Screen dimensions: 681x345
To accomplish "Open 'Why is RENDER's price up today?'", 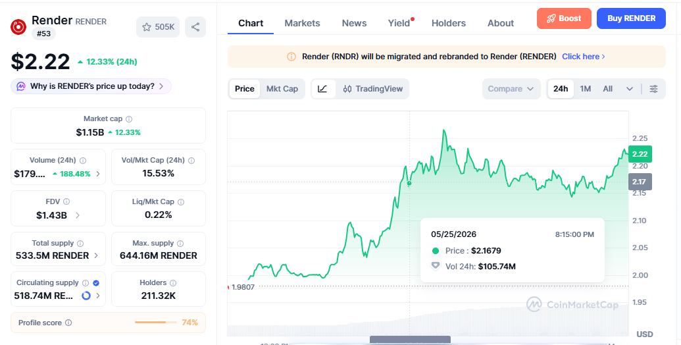I will [91, 86].
